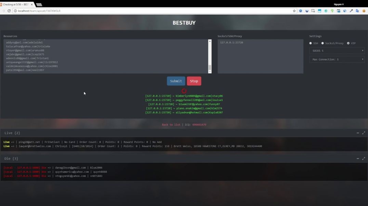Click the Resources label

pyautogui.click(x=10, y=36)
